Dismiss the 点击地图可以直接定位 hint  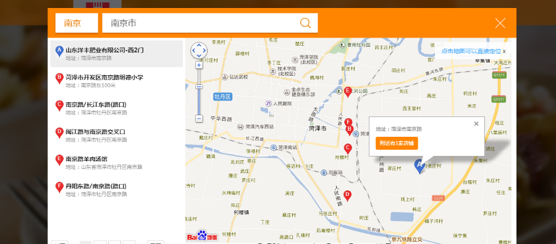[504, 52]
